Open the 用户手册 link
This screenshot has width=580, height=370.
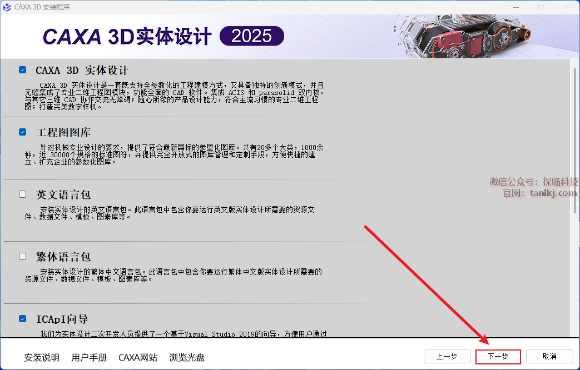[x=89, y=357]
